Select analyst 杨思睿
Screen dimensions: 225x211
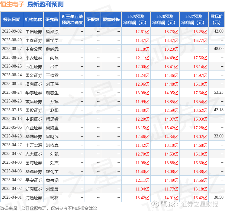pos(52,119)
